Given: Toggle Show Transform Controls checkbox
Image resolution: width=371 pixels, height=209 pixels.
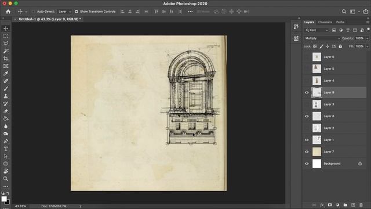Looking at the screenshot, I should point(77,12).
